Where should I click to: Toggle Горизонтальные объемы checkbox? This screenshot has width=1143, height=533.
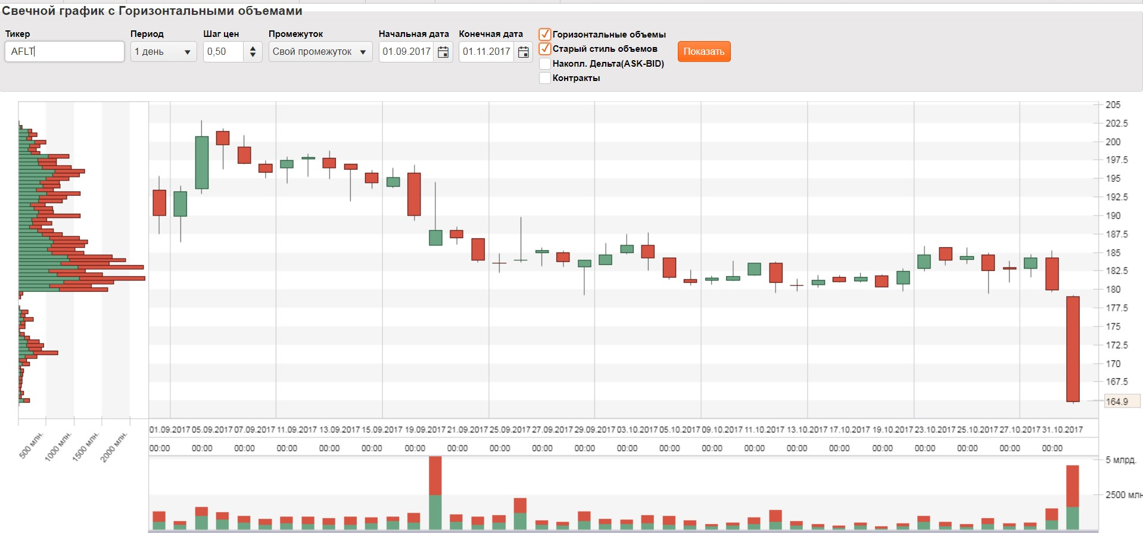[544, 34]
